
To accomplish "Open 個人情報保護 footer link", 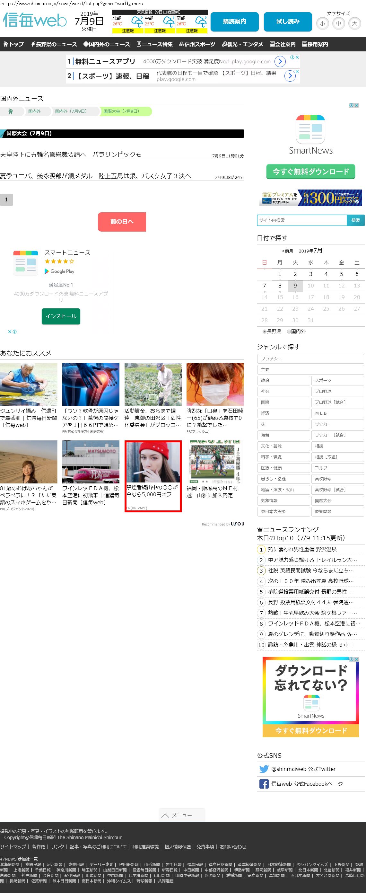I will click(178, 846).
